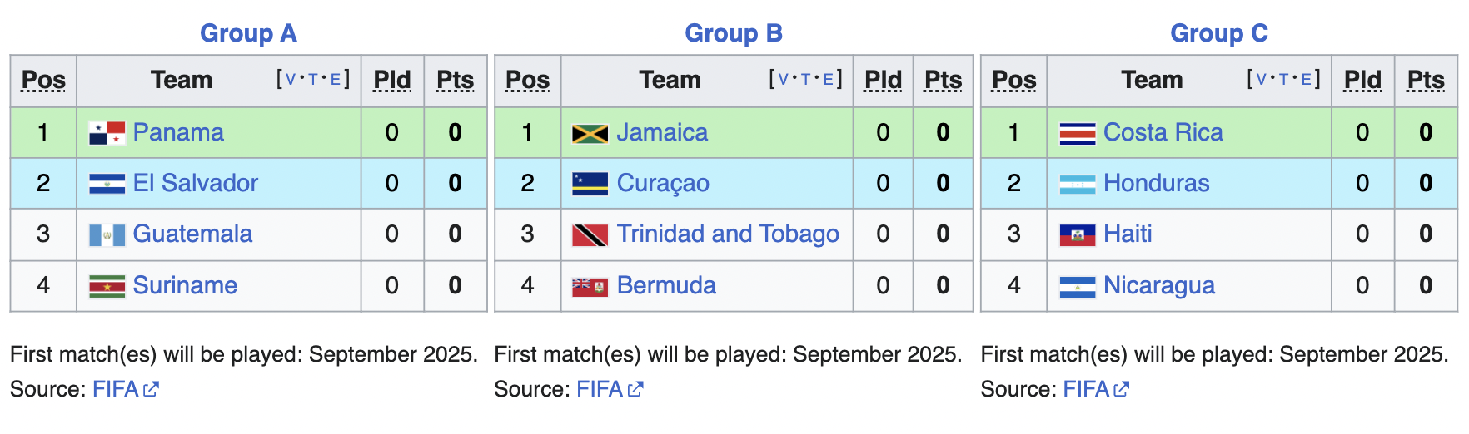Click the Curaçao flag icon
Screen dimensions: 1469x434
click(x=590, y=184)
